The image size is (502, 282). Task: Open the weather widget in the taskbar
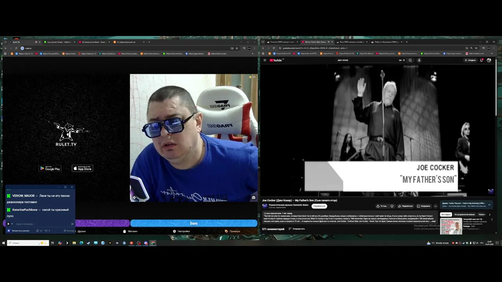(438, 243)
